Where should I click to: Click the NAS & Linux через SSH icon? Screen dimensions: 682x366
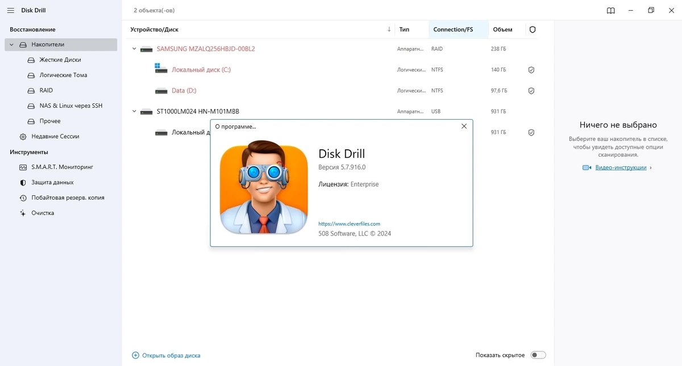(x=31, y=106)
